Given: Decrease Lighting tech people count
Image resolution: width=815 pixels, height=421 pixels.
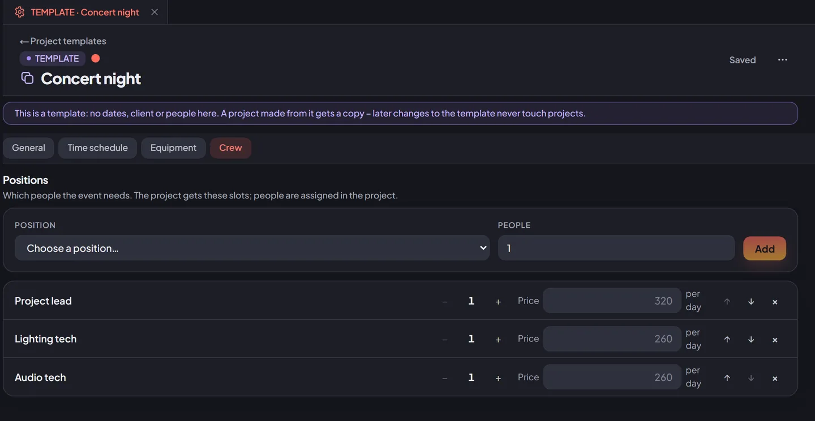Looking at the screenshot, I should pyautogui.click(x=445, y=340).
